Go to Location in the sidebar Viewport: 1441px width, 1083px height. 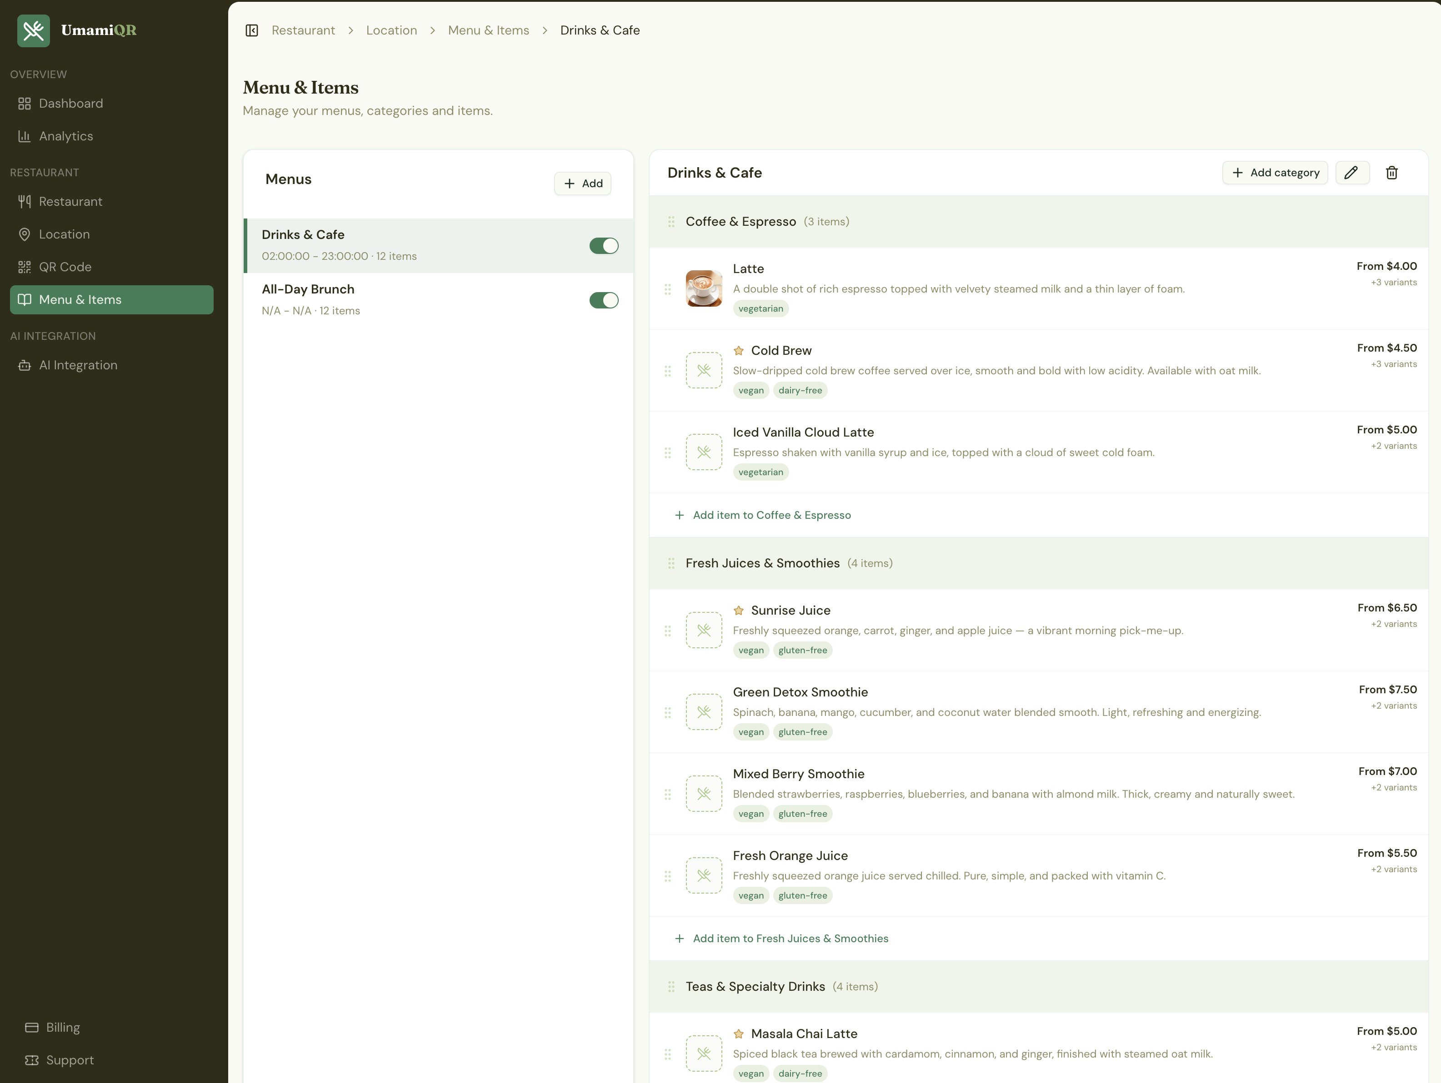coord(111,234)
